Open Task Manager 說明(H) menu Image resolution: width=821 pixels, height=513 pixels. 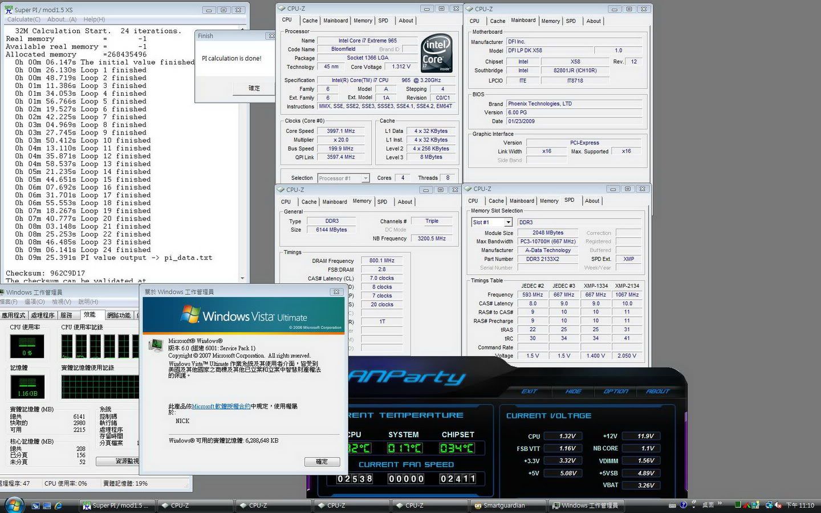(88, 302)
